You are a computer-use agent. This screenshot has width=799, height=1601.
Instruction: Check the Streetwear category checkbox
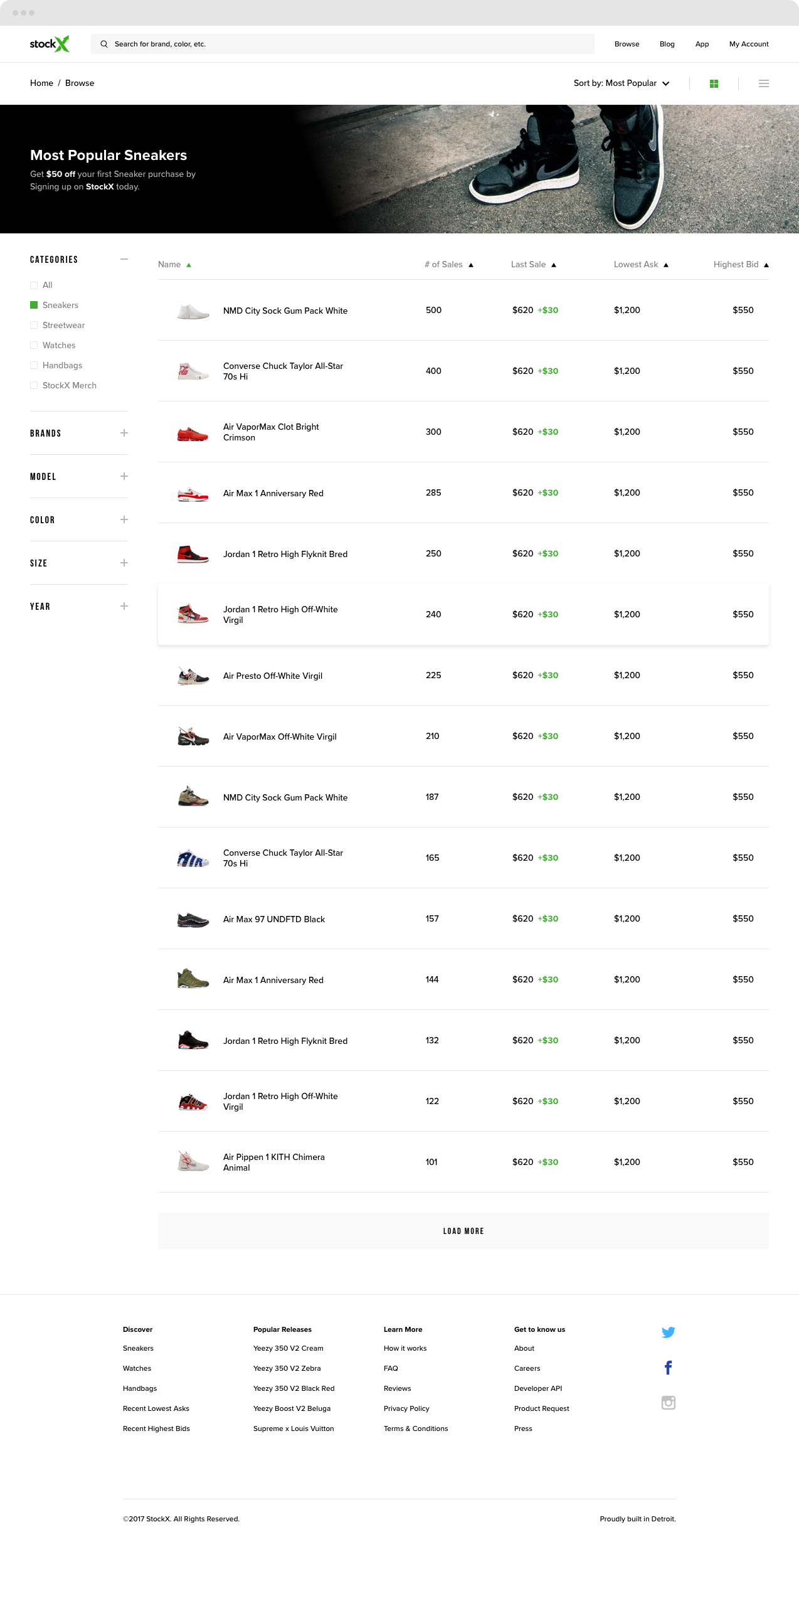[34, 325]
